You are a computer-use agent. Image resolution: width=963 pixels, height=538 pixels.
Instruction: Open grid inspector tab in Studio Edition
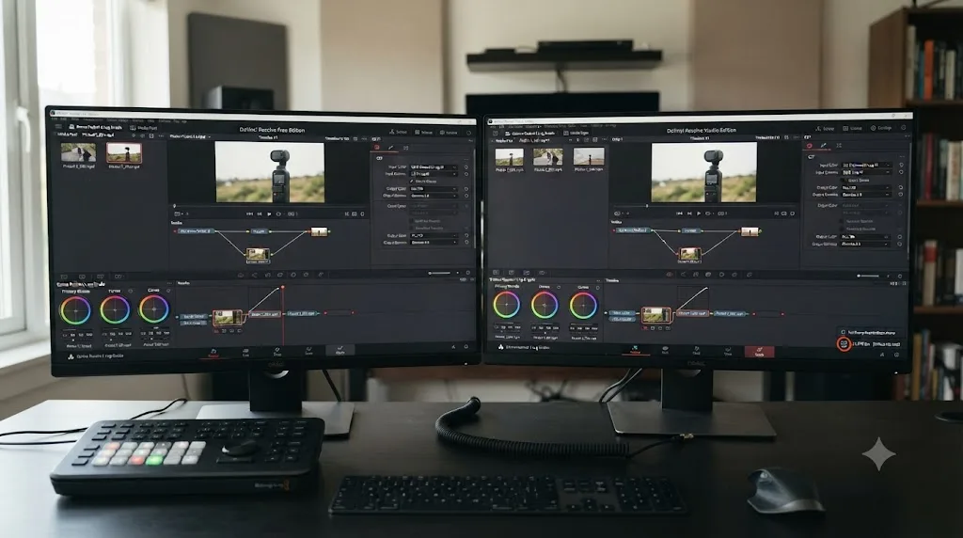coord(839,146)
